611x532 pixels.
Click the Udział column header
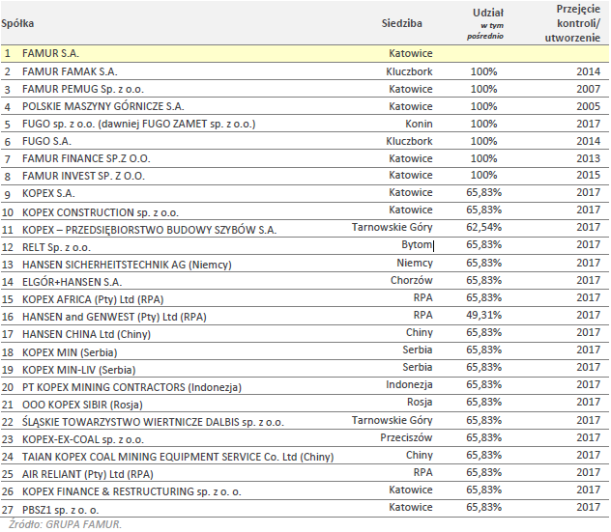click(488, 13)
